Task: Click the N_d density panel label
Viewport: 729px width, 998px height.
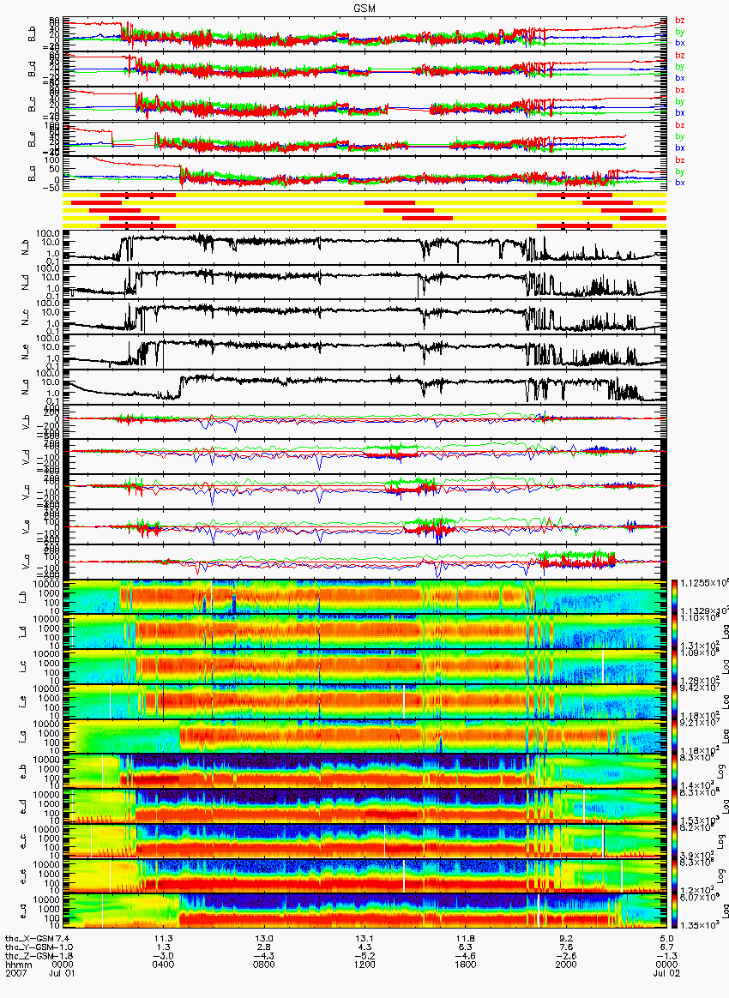Action: point(26,283)
